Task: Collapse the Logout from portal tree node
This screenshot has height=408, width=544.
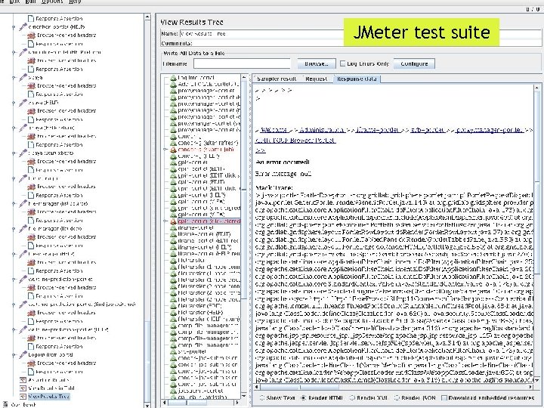Action: click(x=14, y=355)
